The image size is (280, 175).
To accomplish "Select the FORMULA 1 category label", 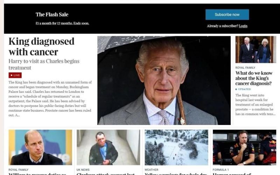I will 221,170.
